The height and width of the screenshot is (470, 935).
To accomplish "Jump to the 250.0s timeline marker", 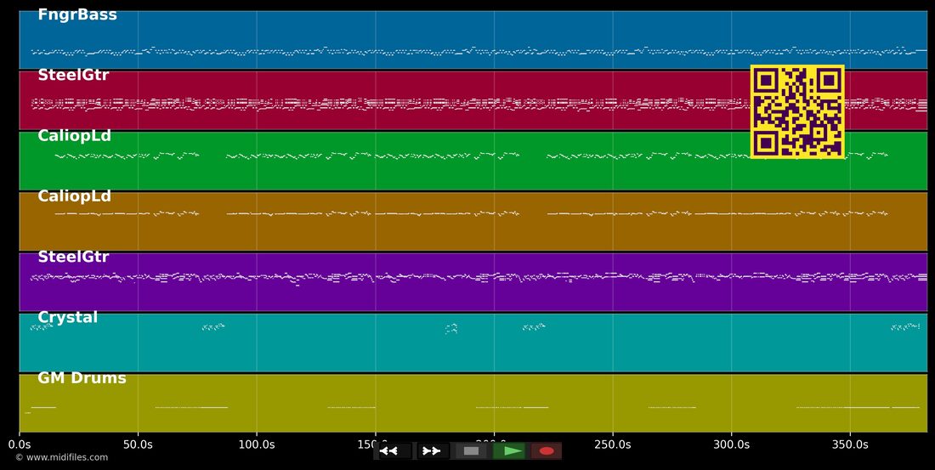I will pos(612,445).
